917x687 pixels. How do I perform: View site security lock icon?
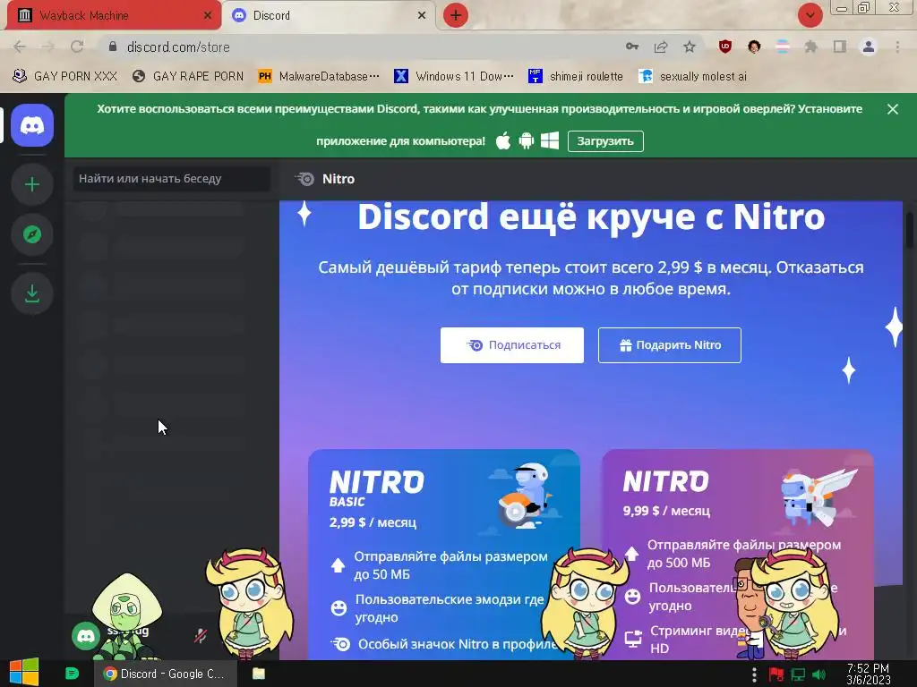(x=113, y=47)
